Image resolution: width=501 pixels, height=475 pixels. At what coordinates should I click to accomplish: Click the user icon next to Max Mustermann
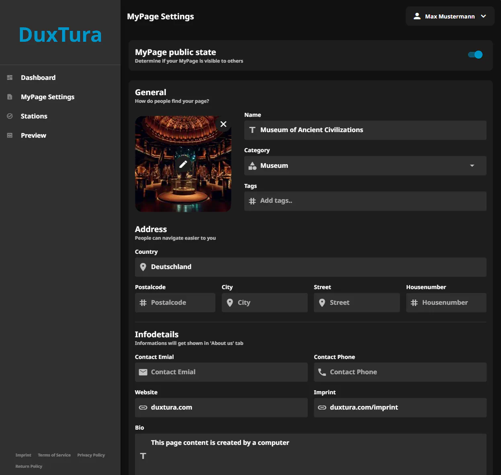[417, 16]
